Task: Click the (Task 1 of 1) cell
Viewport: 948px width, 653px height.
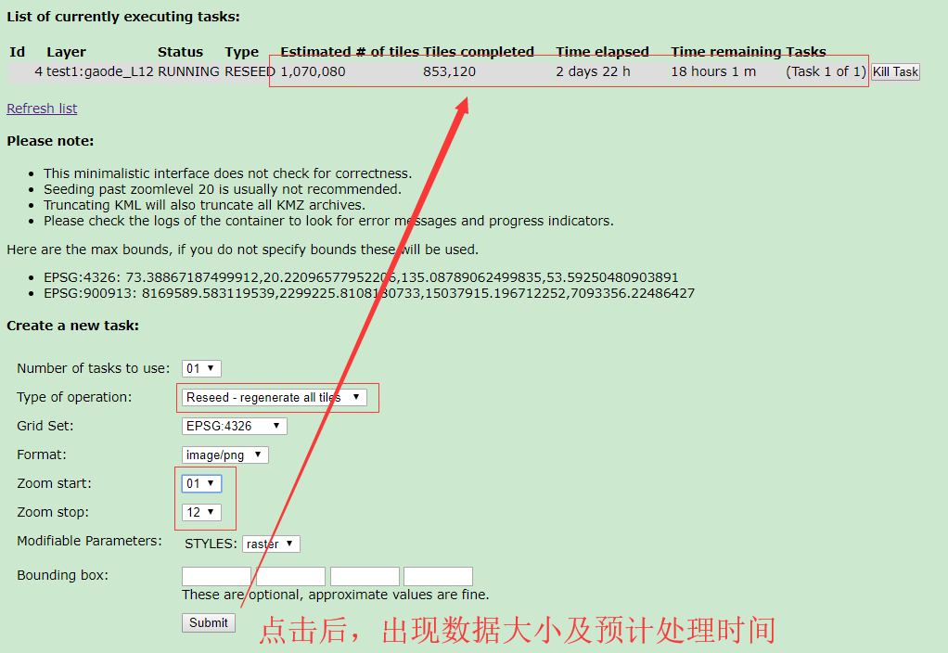Action: (x=826, y=71)
